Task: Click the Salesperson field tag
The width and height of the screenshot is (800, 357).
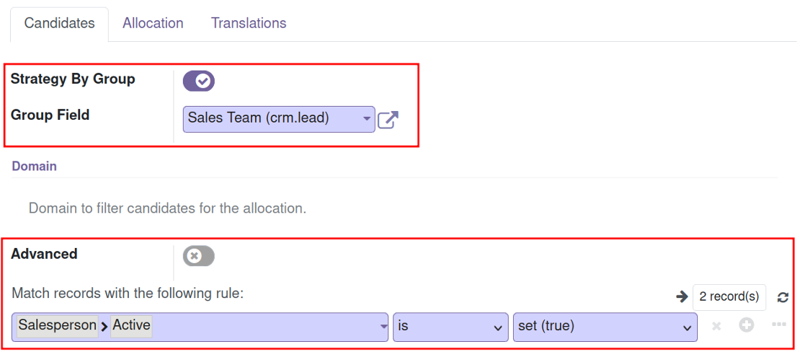Action: (x=57, y=325)
